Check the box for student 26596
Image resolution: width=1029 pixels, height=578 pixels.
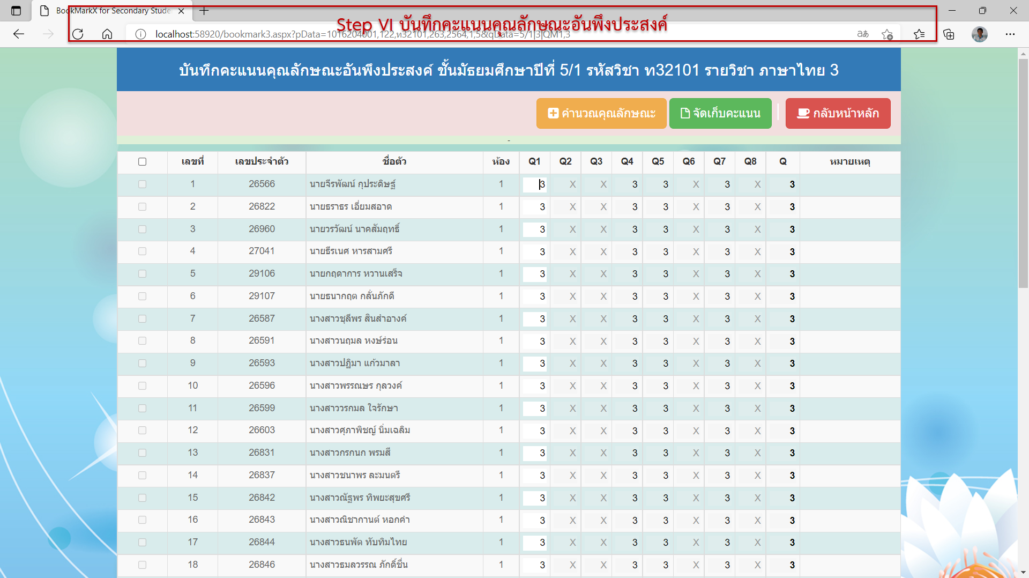pyautogui.click(x=142, y=386)
